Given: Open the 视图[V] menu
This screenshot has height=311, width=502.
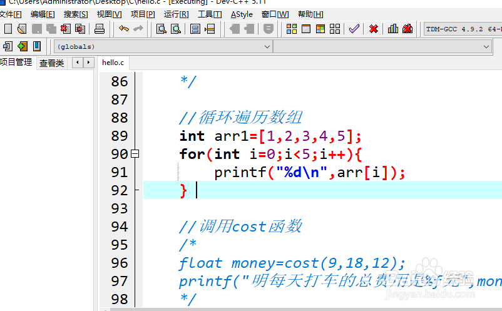Looking at the screenshot, I should point(109,14).
